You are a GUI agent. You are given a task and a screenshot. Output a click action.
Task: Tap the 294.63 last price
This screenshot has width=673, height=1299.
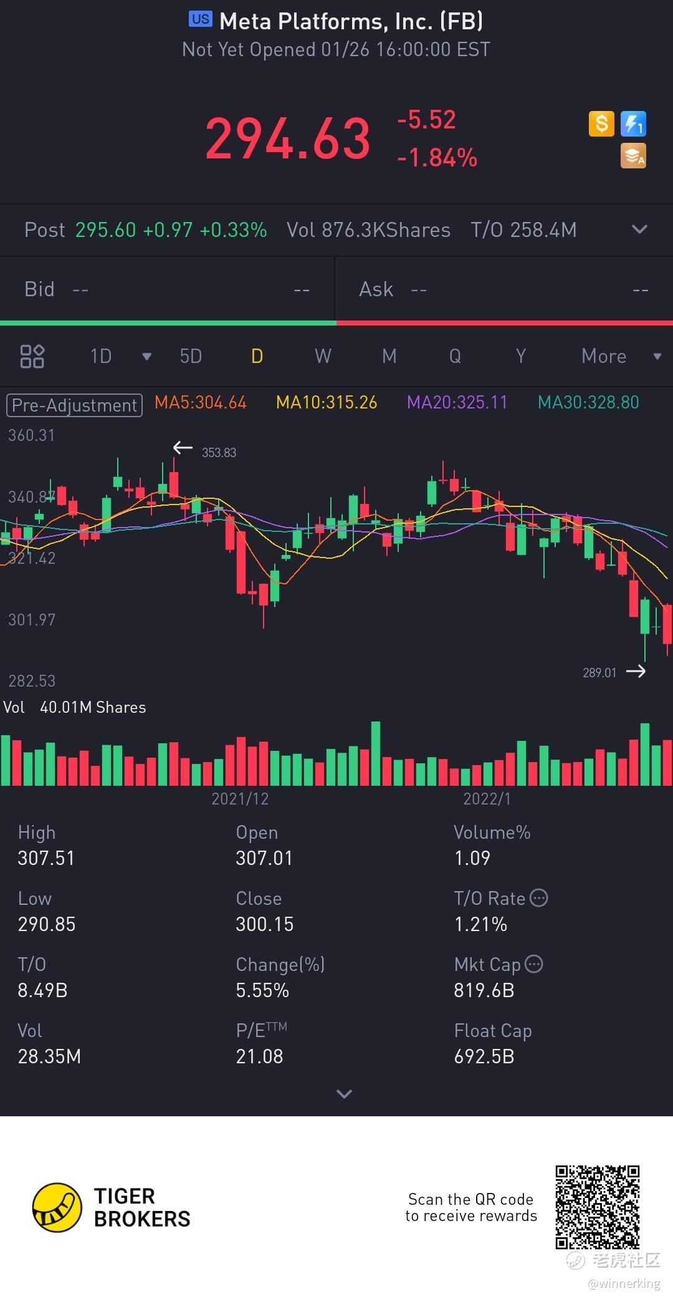tap(288, 138)
